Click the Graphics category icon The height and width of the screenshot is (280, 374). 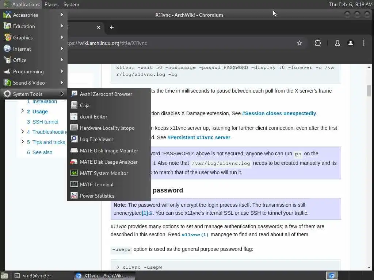7,38
